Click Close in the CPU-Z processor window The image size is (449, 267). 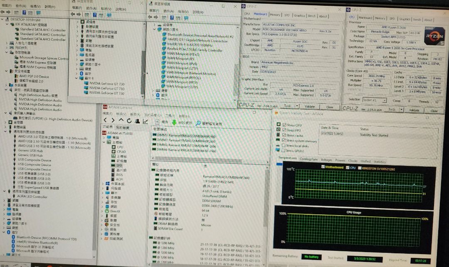(x=434, y=111)
